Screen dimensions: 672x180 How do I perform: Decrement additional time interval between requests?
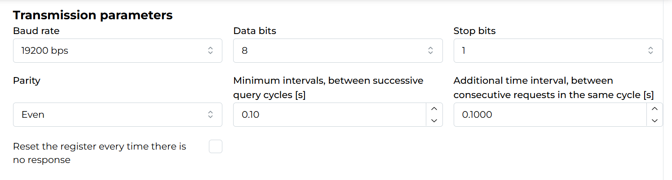click(x=654, y=120)
